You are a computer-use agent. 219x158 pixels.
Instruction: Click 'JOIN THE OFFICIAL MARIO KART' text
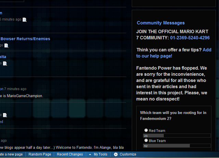(172, 32)
